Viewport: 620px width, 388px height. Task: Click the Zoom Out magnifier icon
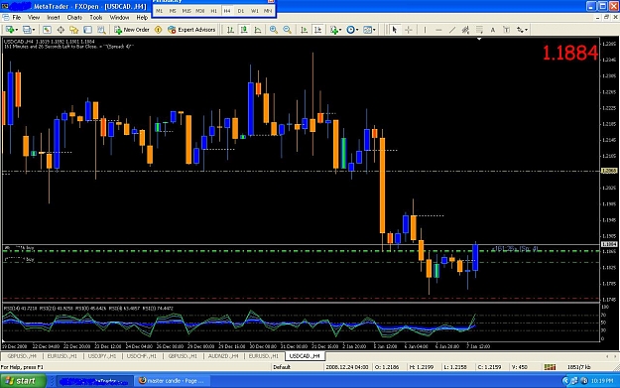tap(287, 30)
